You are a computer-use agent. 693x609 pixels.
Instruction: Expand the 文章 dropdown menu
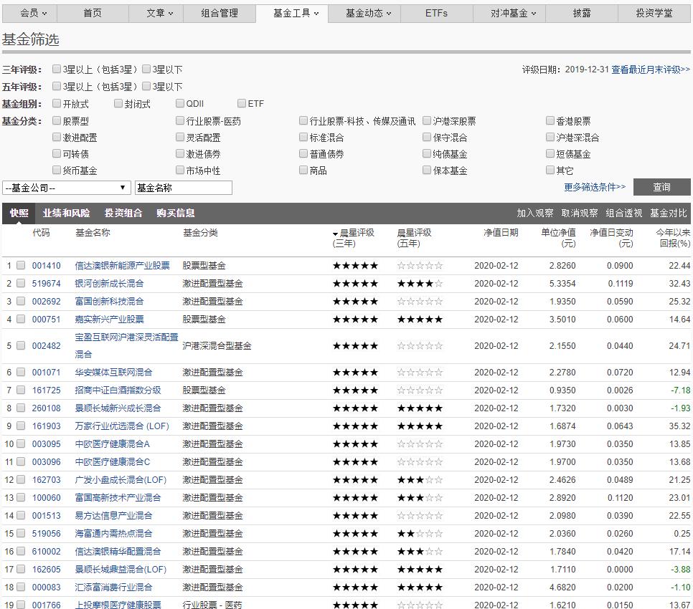pos(156,14)
